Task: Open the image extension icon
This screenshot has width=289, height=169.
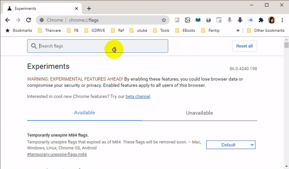Action: 187,20
